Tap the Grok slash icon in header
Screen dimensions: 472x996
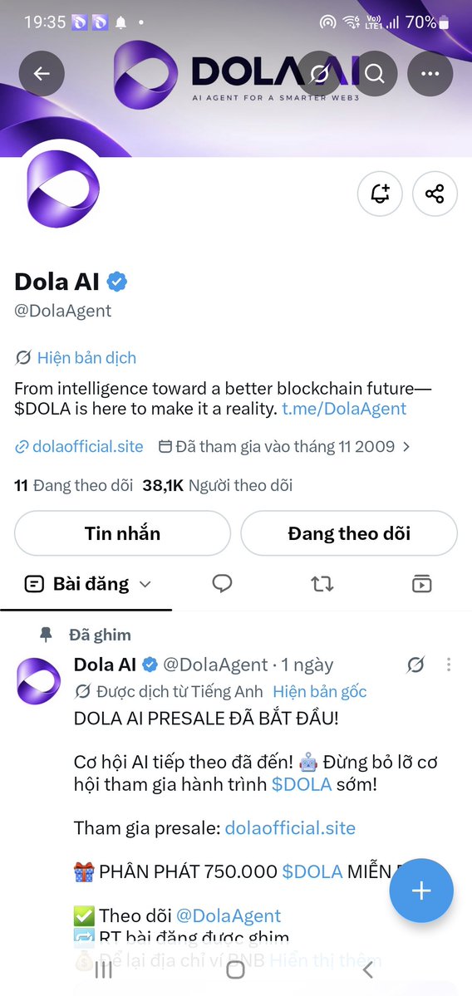320,74
